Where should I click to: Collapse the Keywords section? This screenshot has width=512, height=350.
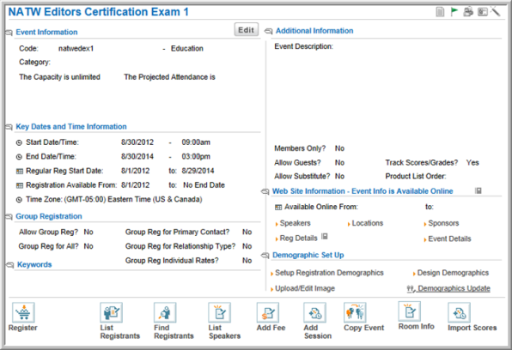coord(10,265)
